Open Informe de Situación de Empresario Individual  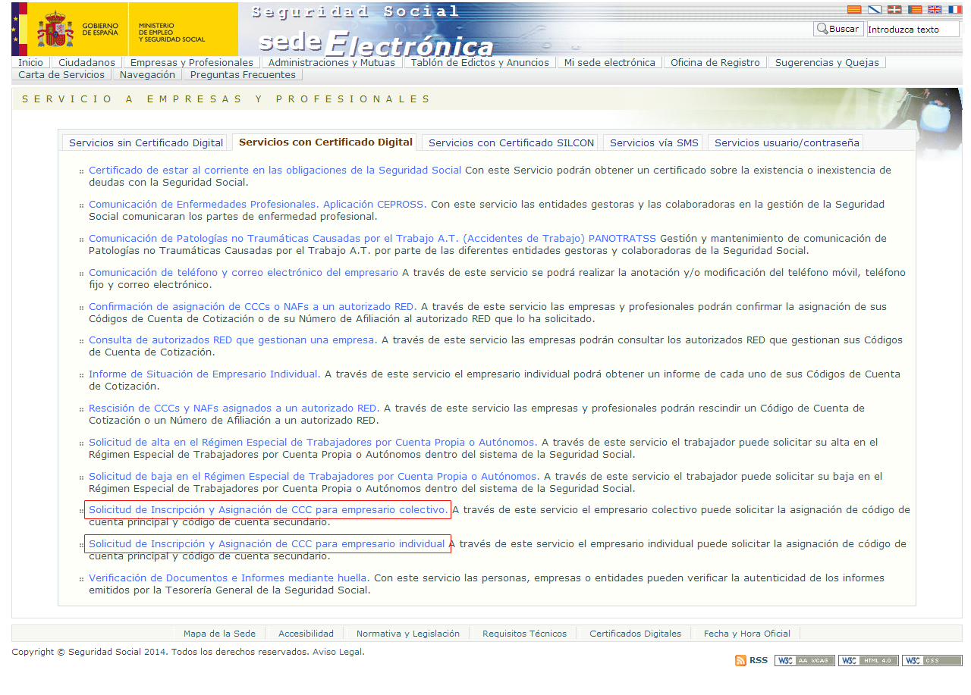coord(204,374)
